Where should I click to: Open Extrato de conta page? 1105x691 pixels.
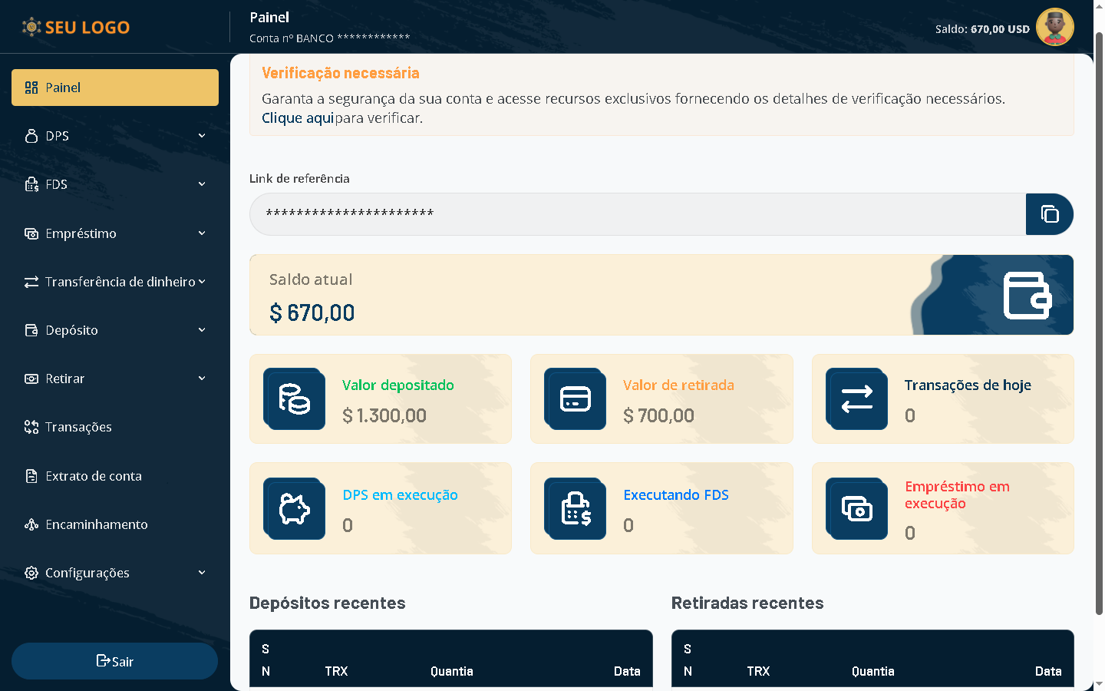(93, 476)
